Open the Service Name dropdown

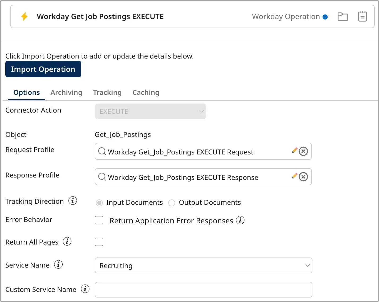pos(307,265)
